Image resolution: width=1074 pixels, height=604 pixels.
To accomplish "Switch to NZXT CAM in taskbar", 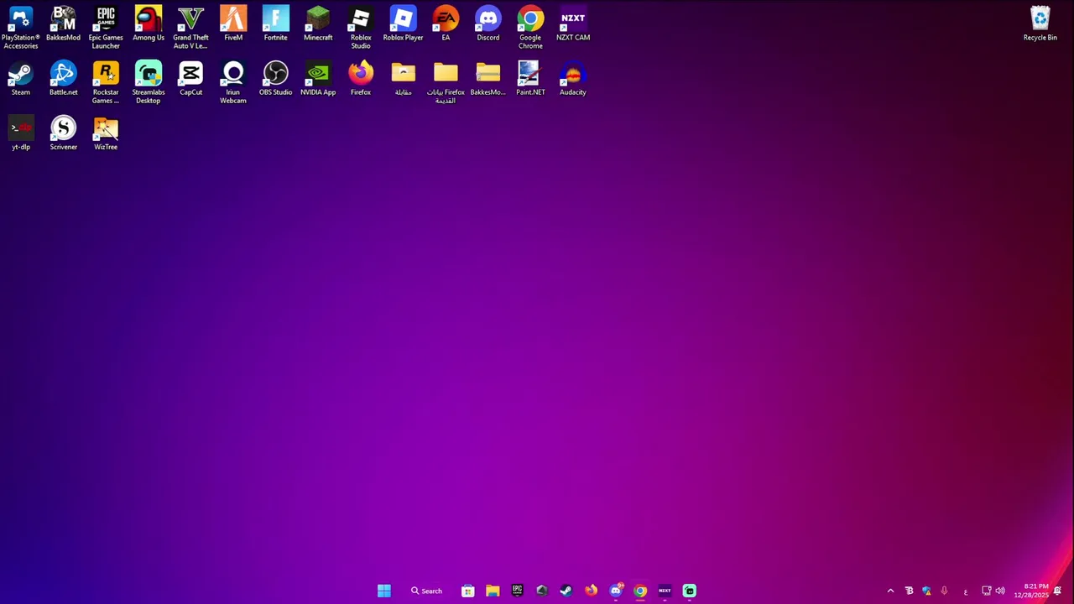I will 665,591.
